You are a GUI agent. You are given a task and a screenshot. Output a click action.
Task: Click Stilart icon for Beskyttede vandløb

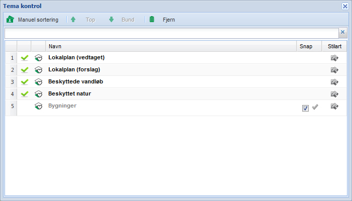pos(334,82)
